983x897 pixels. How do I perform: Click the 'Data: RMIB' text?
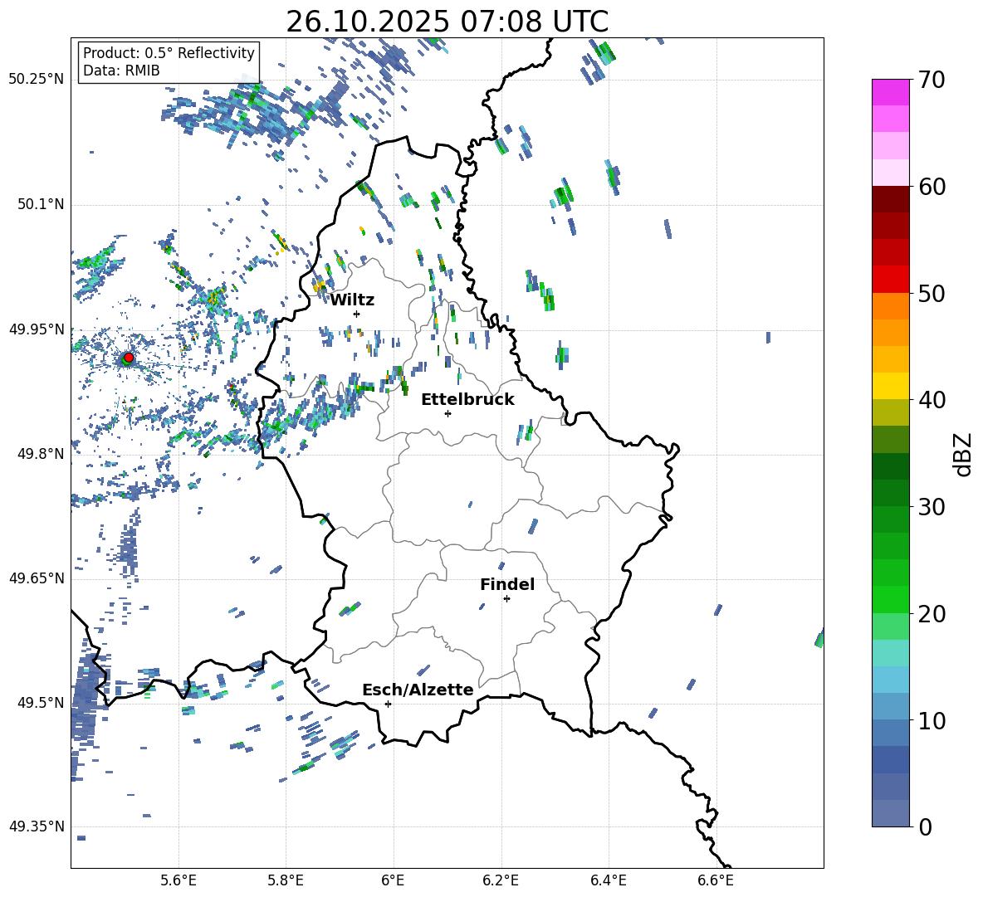coord(121,71)
